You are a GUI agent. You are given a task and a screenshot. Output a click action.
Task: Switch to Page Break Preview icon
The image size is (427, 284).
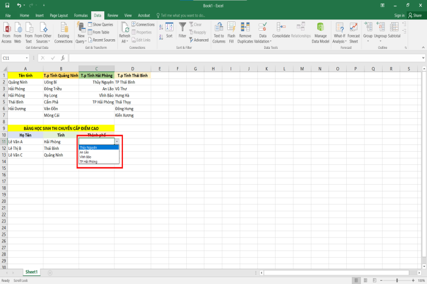pos(375,280)
